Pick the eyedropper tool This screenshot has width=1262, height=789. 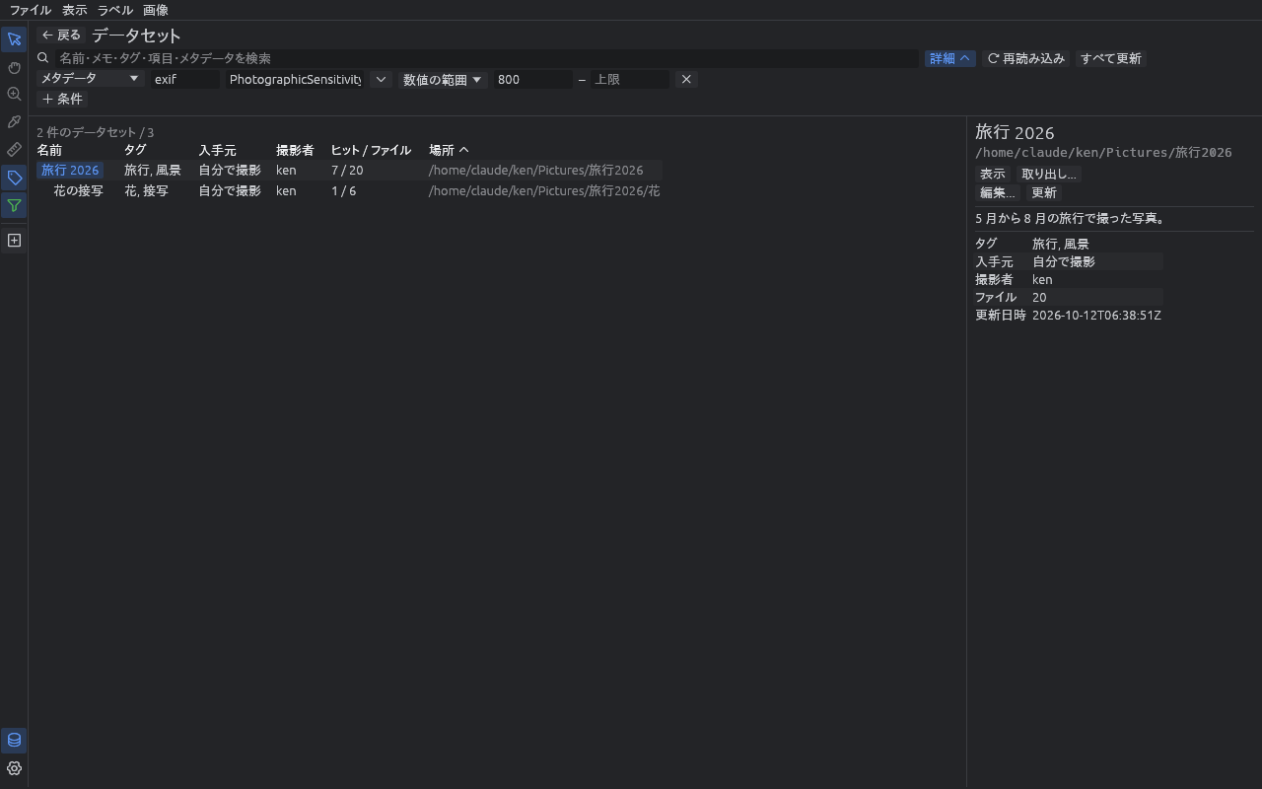[x=14, y=122]
